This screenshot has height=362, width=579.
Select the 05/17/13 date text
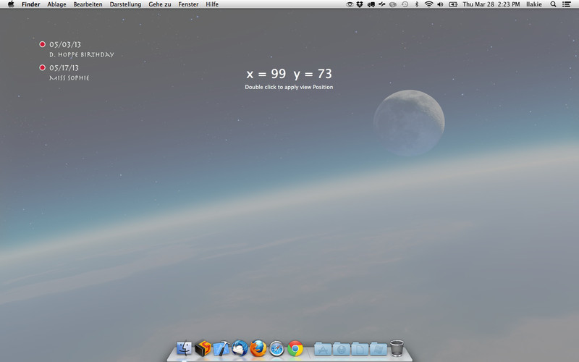click(64, 68)
